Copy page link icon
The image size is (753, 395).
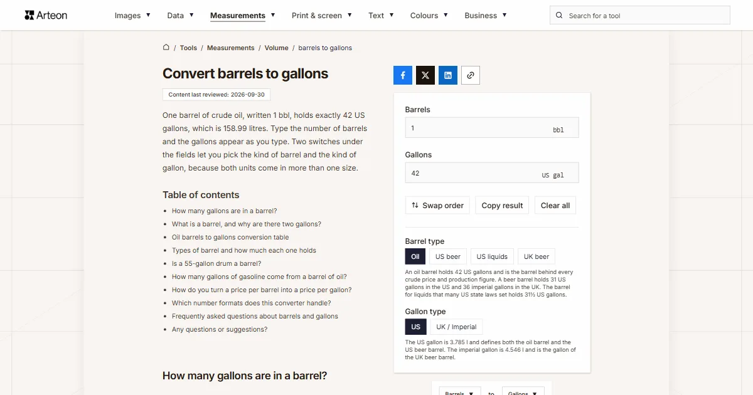tap(471, 75)
